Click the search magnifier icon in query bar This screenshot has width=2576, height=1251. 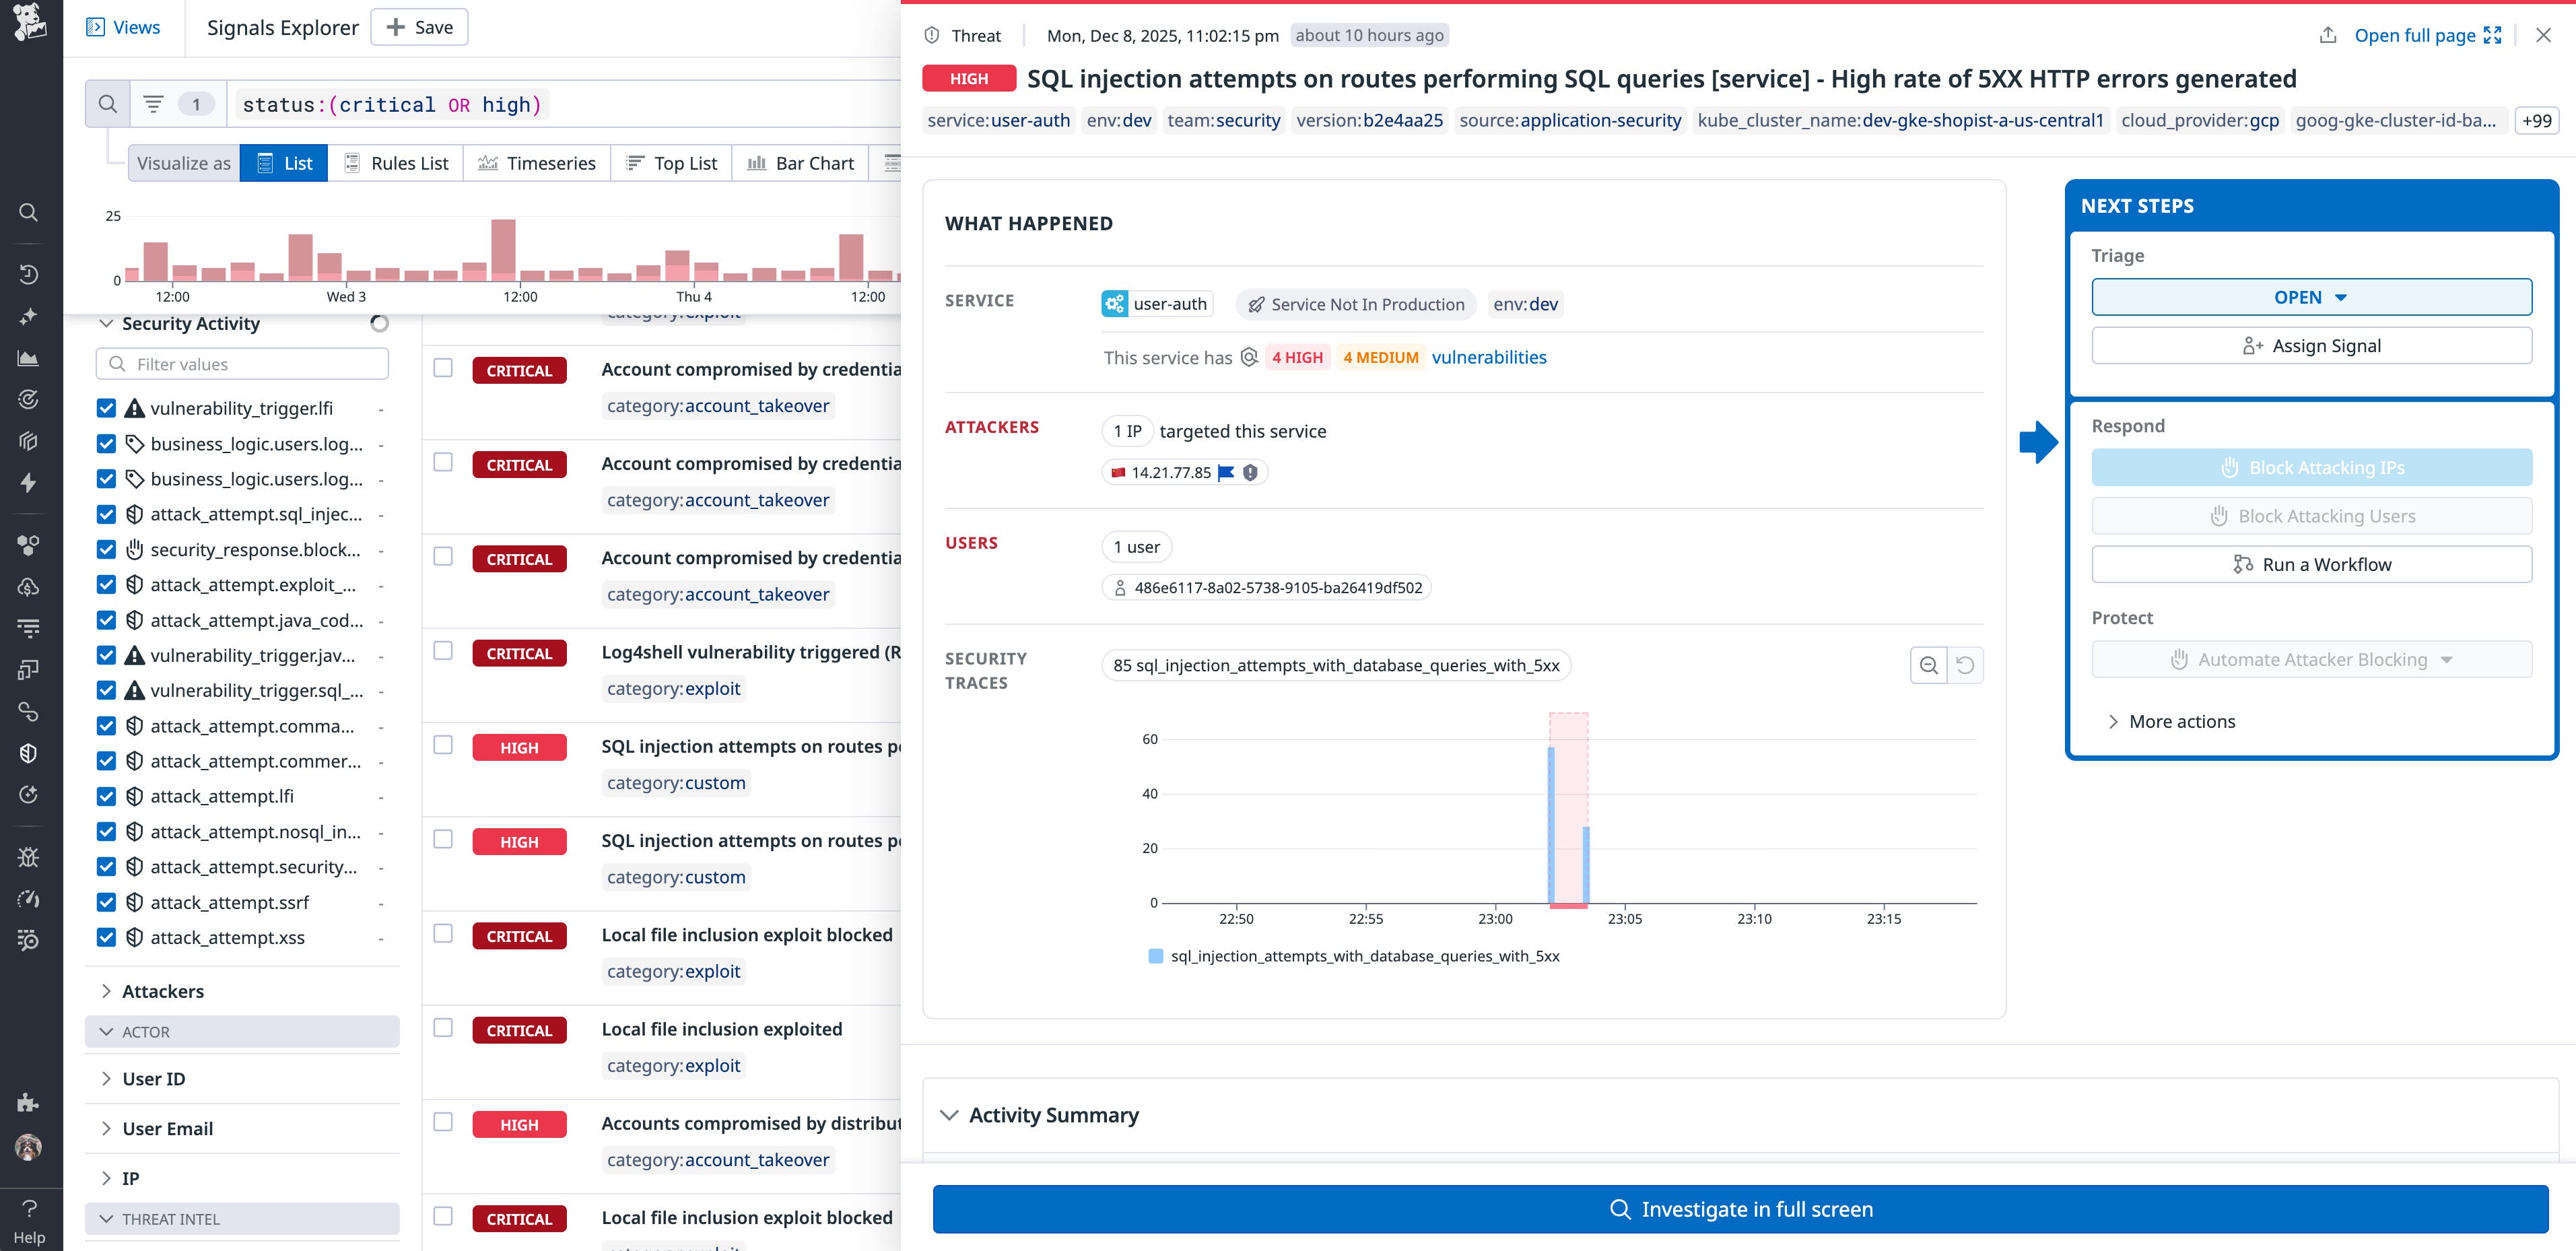point(107,104)
